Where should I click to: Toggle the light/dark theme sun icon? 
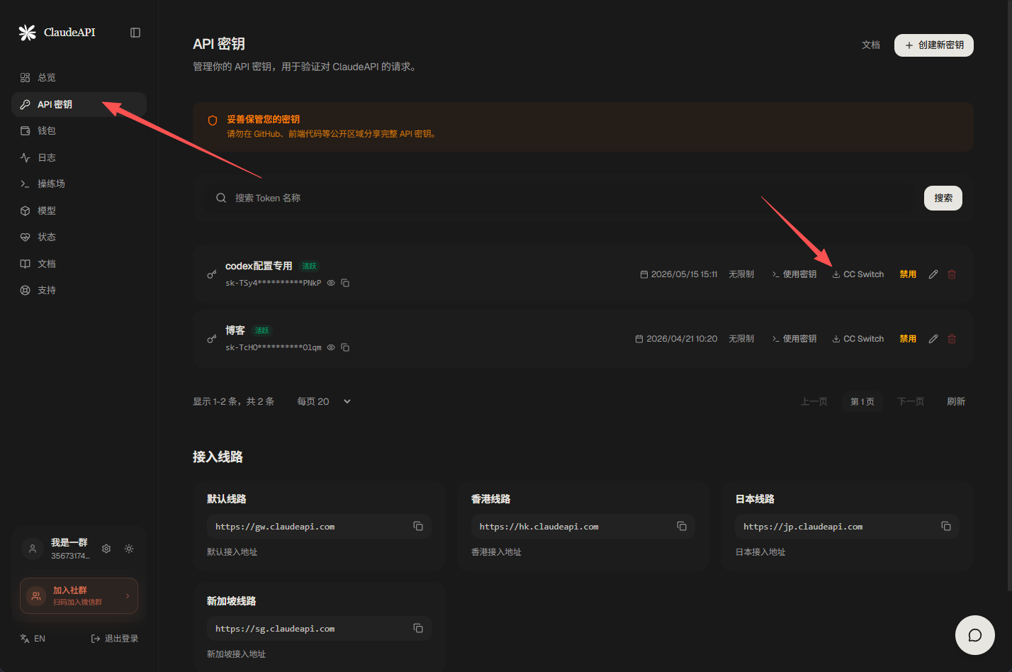129,549
